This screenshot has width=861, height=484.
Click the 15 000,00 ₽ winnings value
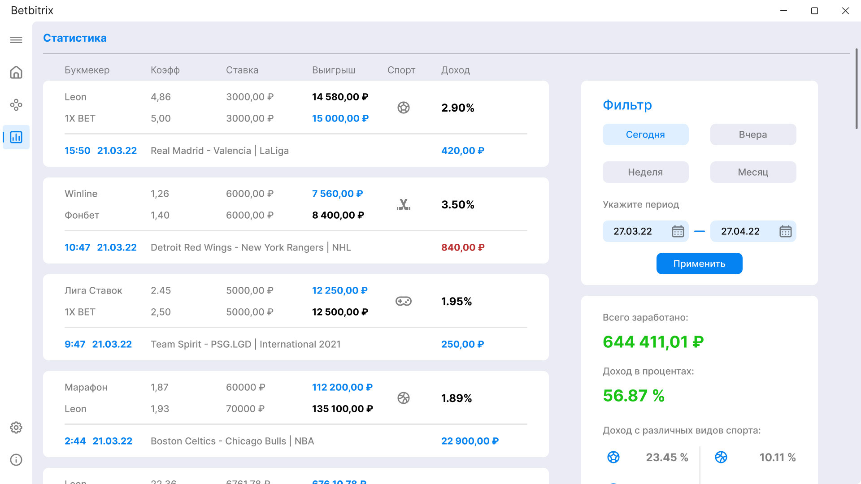pyautogui.click(x=340, y=118)
